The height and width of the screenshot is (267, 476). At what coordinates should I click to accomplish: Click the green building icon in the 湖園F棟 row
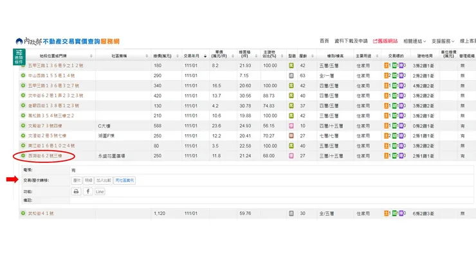click(394, 136)
